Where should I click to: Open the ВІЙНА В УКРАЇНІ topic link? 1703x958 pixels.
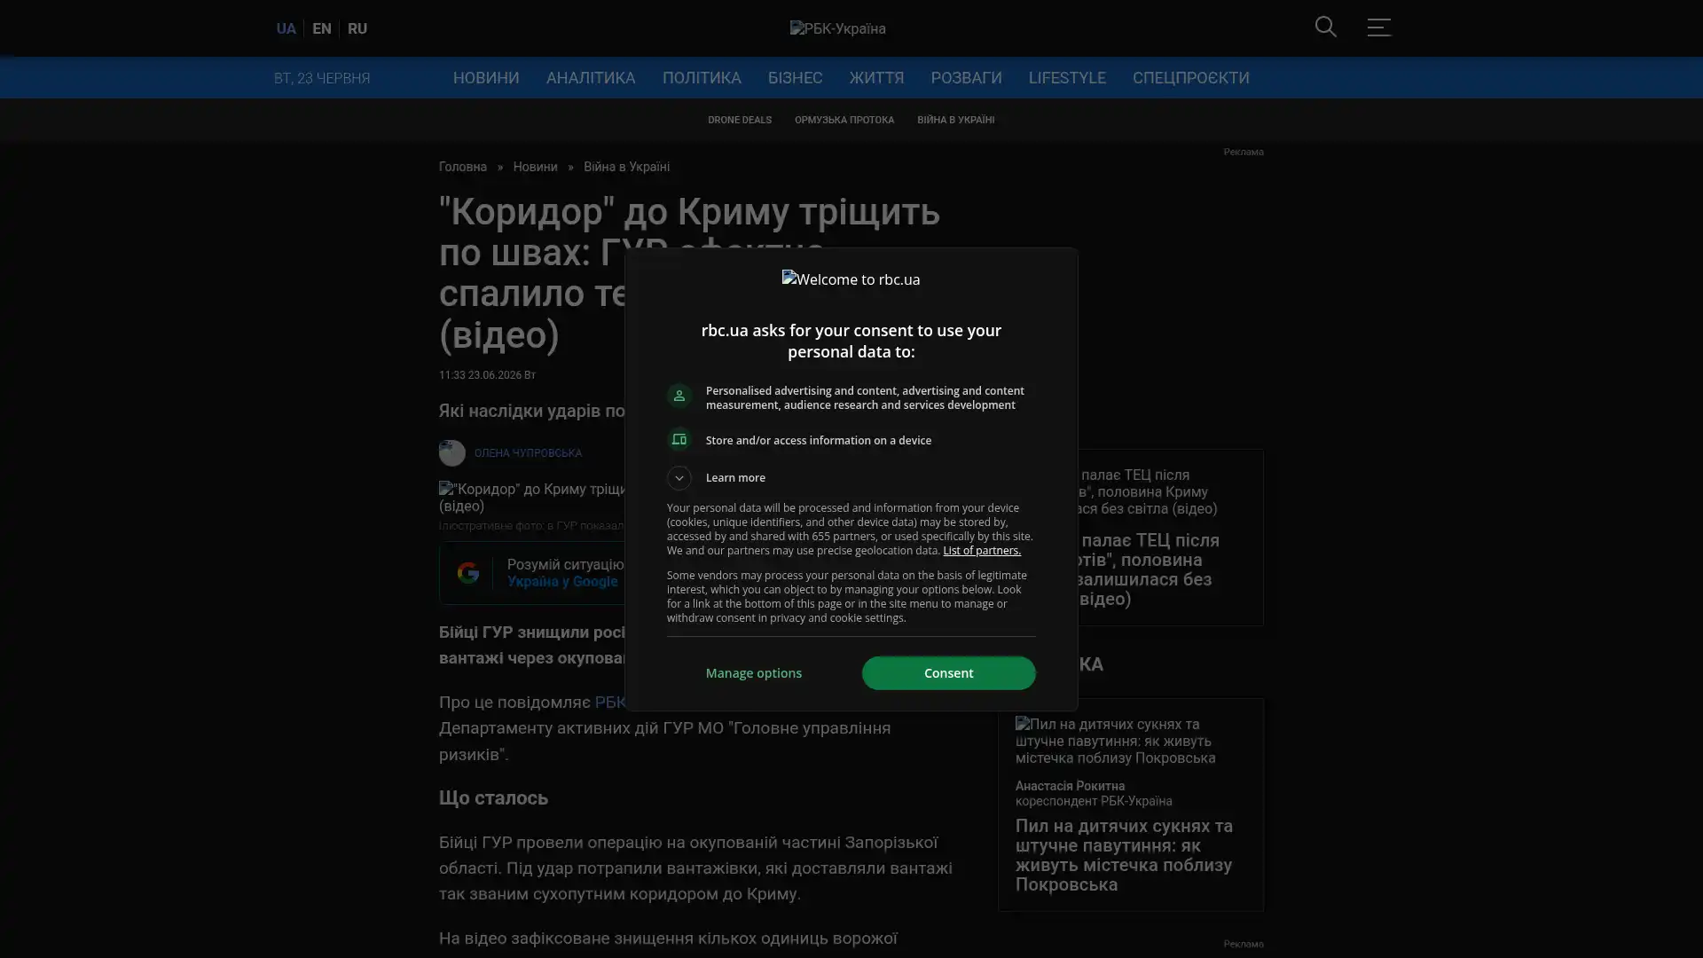(x=955, y=120)
